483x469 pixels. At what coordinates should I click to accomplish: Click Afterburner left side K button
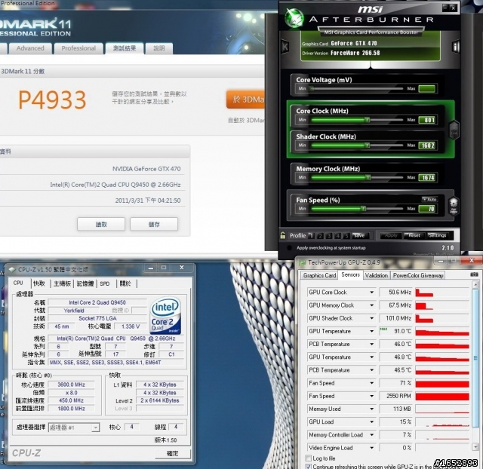(285, 47)
